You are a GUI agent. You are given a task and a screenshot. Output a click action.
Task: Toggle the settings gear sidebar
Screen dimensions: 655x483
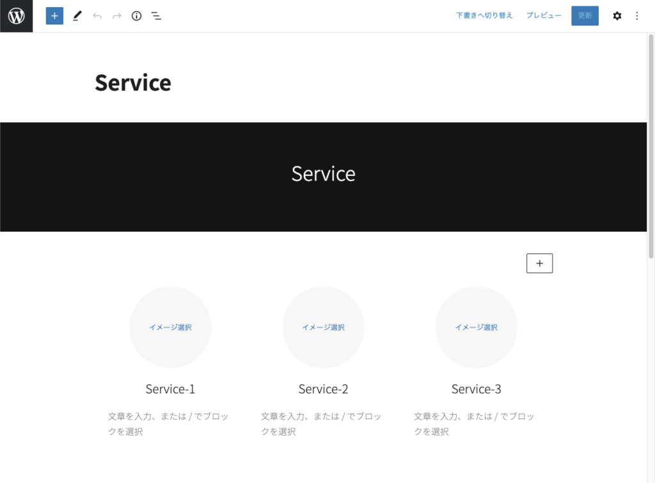tap(617, 16)
